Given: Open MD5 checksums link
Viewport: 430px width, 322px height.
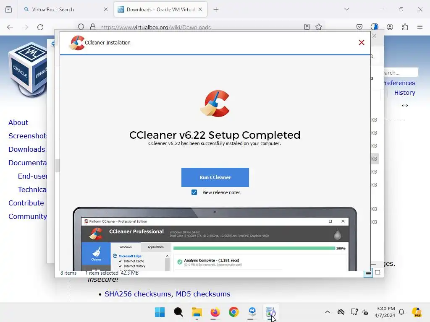Looking at the screenshot, I should (x=203, y=294).
